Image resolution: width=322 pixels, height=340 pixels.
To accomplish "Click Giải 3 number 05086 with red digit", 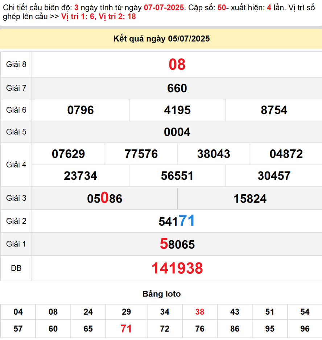I will point(104,198).
